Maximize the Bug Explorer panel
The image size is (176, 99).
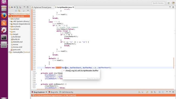pyautogui.click(x=173, y=92)
